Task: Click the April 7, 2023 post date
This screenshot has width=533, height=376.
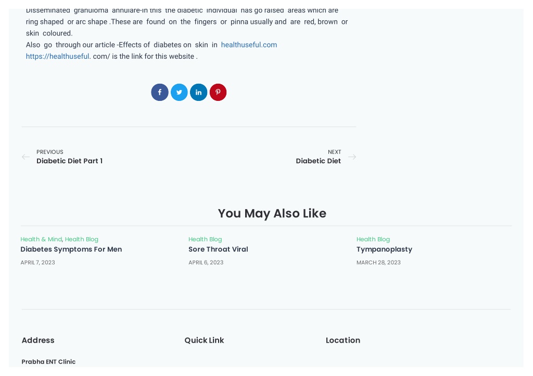Action: coord(37,263)
